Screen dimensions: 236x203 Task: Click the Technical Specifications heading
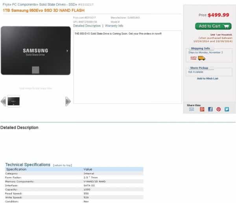tap(28, 164)
